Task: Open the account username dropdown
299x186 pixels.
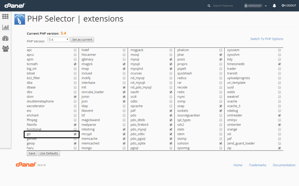Action: click(255, 6)
